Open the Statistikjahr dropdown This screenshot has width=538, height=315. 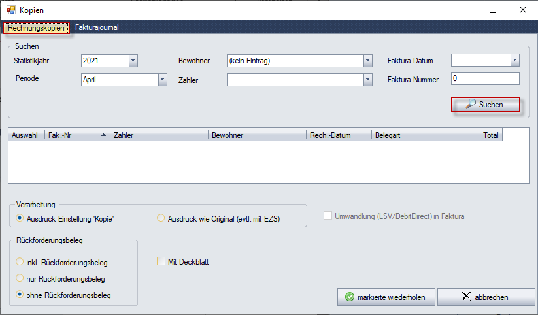click(133, 61)
